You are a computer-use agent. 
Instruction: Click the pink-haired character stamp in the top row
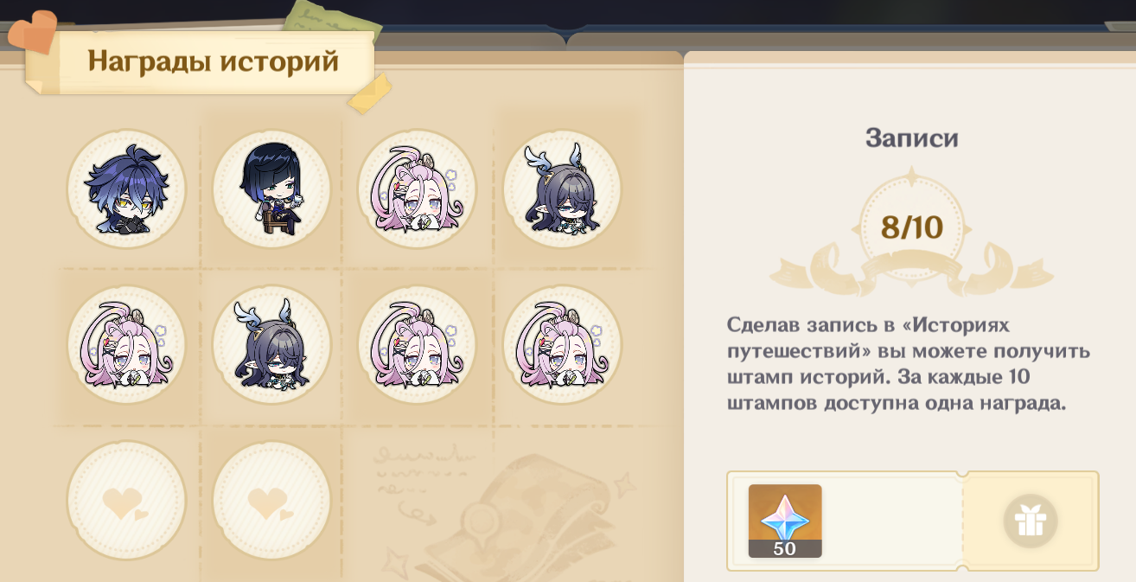tap(417, 189)
